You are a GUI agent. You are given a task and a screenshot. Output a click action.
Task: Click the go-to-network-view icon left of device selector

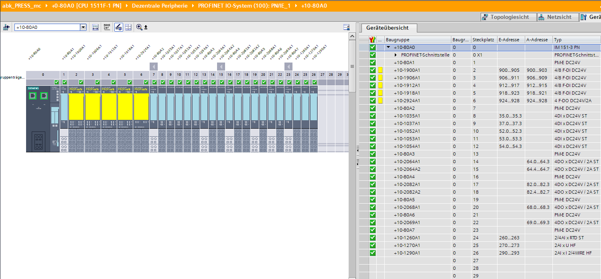[x=6, y=27]
